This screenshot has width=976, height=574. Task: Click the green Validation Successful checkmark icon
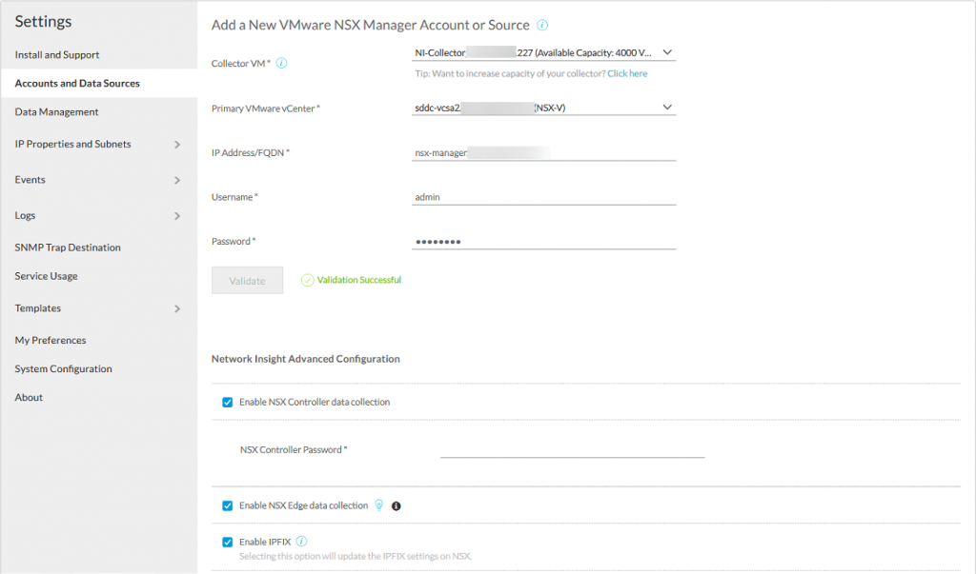307,281
